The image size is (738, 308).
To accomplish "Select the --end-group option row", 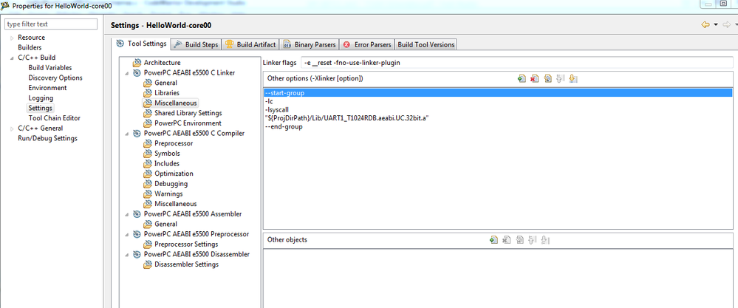I will (498, 126).
